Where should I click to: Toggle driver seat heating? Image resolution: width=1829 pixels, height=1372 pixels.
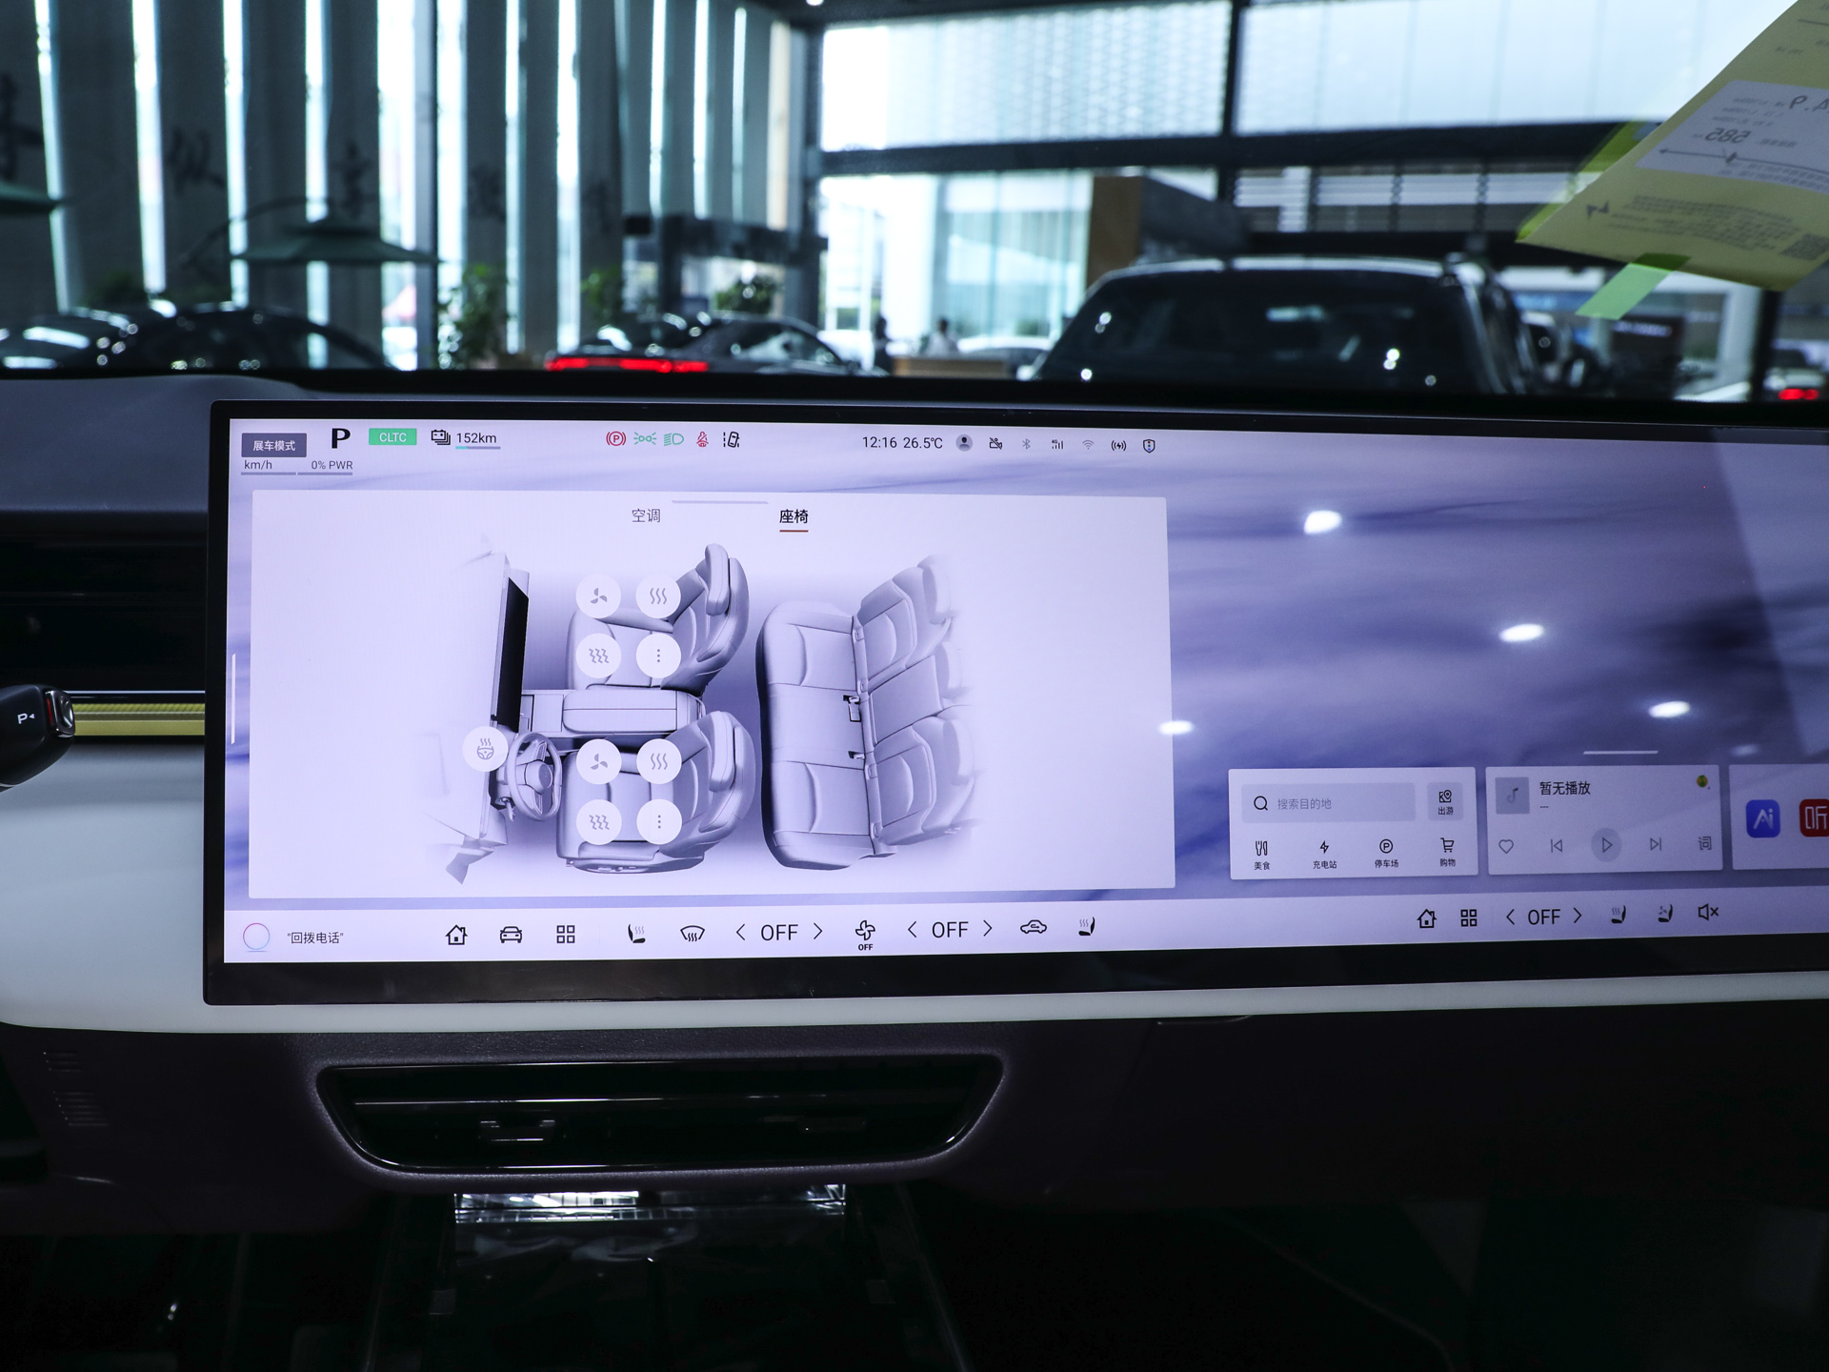coord(658,761)
